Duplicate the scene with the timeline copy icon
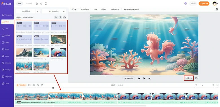Viewport: 220px width, 107px height. (x=38, y=85)
